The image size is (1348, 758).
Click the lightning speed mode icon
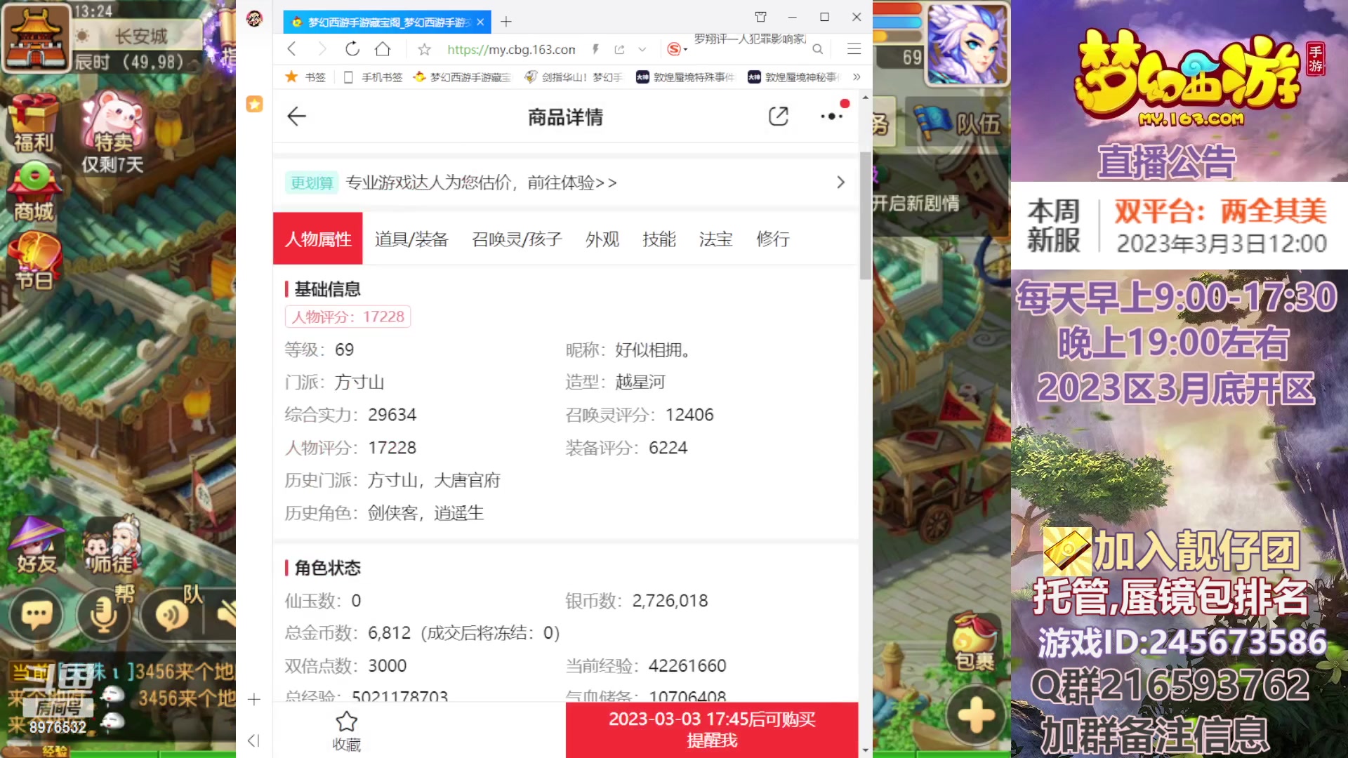(595, 49)
